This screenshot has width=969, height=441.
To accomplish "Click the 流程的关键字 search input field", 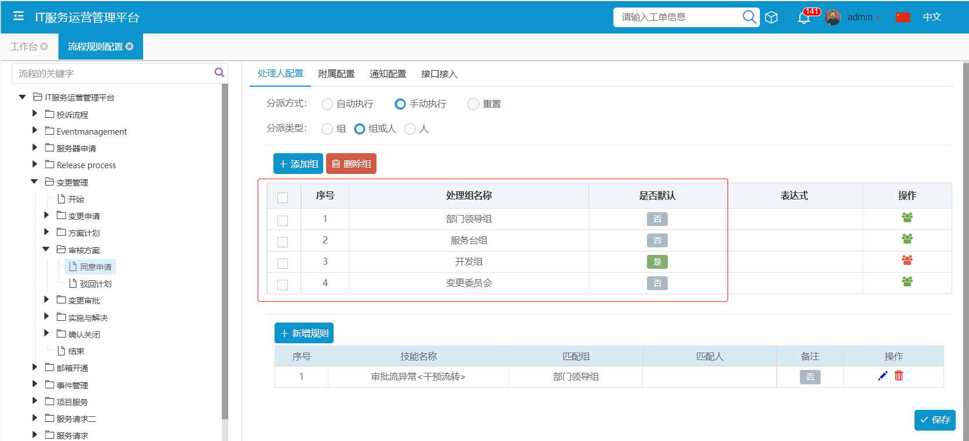I will [x=113, y=73].
